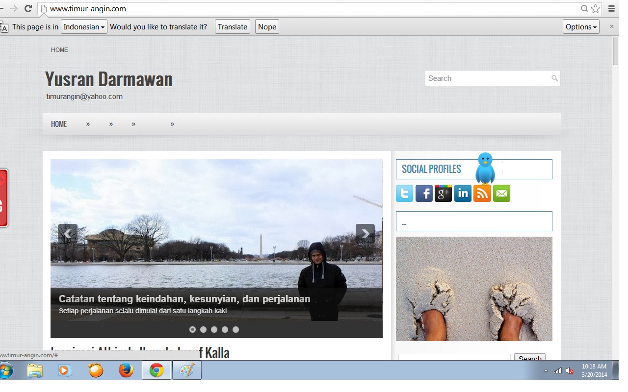Screen dimensions: 628x392
Task: Click HOME in the main navigation bar
Action: click(x=59, y=124)
